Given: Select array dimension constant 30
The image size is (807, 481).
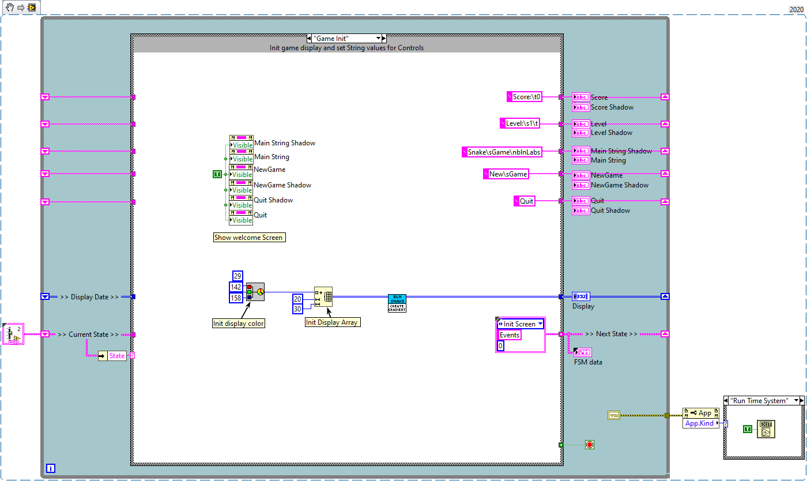Looking at the screenshot, I should click(x=297, y=309).
